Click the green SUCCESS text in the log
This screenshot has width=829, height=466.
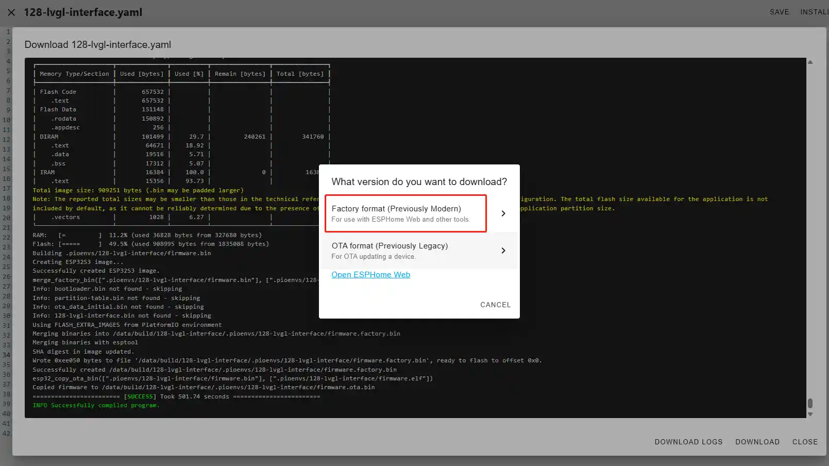pos(140,396)
